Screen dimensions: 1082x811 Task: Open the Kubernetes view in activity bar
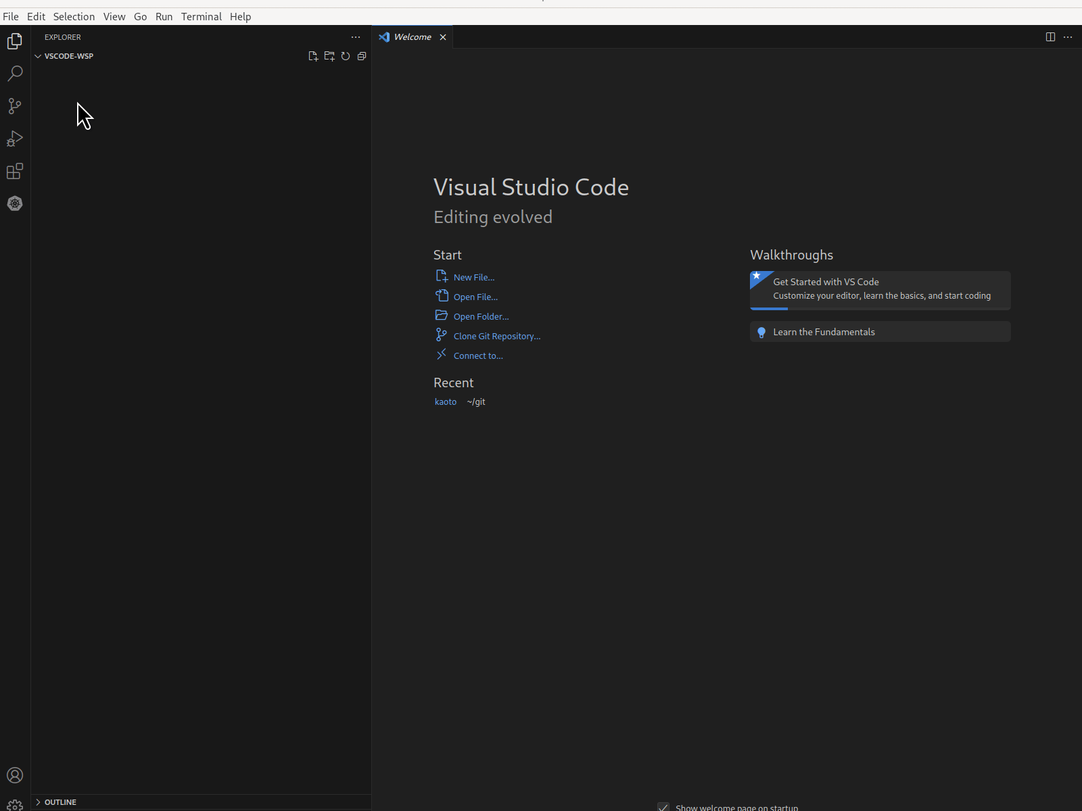coord(15,203)
